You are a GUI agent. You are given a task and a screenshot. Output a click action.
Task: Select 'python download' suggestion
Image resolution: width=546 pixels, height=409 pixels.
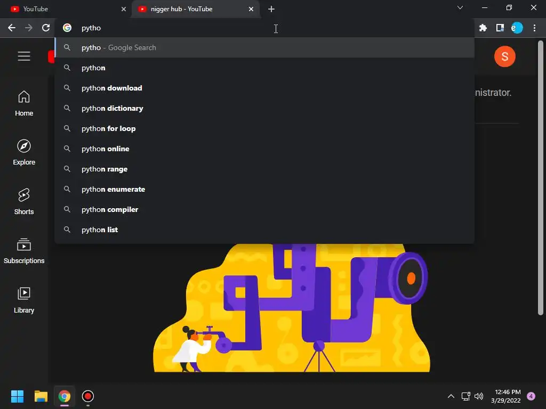point(264,88)
